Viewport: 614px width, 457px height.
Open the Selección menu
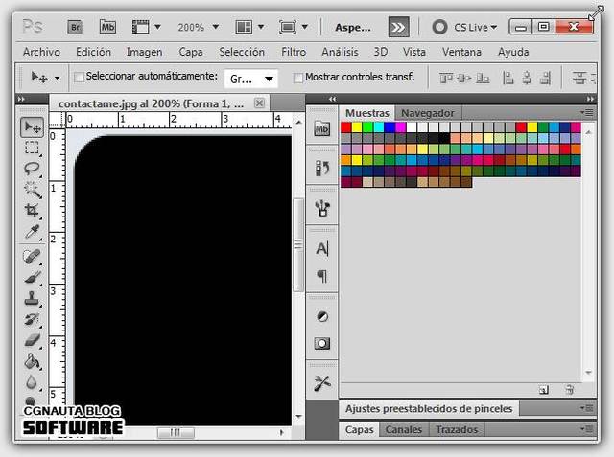coord(242,52)
